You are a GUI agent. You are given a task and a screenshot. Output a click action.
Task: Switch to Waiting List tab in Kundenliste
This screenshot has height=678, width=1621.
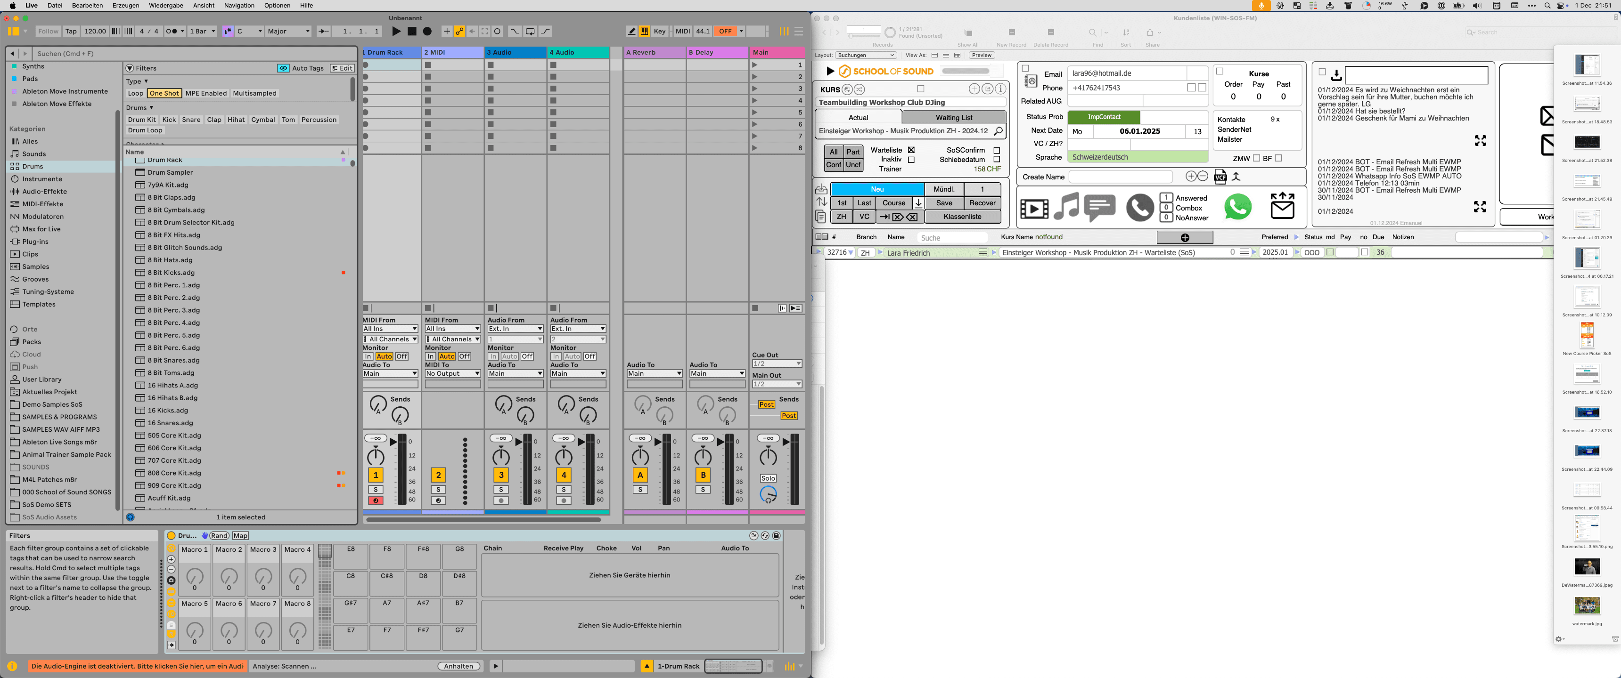(954, 118)
